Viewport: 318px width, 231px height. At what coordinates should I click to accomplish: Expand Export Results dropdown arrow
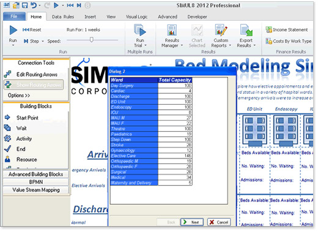(x=254, y=46)
